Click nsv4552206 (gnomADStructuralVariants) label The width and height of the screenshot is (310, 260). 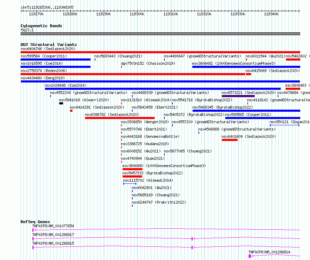point(88,93)
